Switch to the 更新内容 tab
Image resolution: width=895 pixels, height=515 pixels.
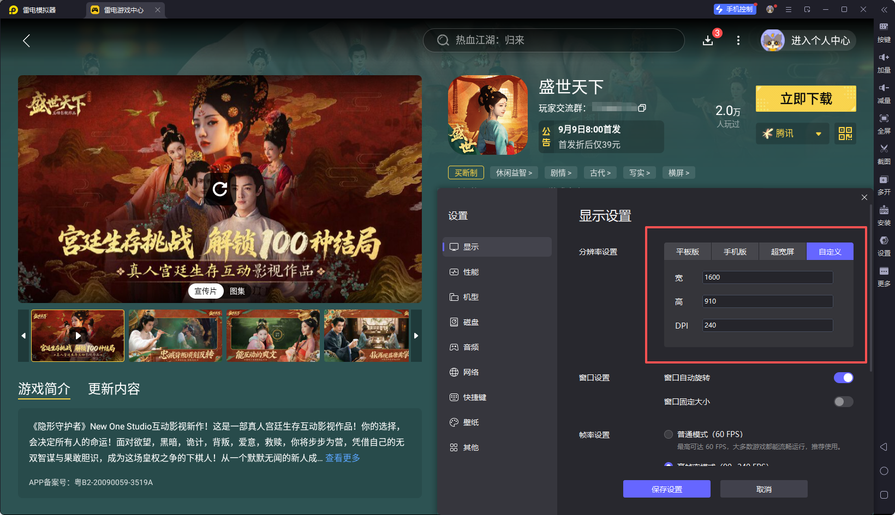point(114,389)
